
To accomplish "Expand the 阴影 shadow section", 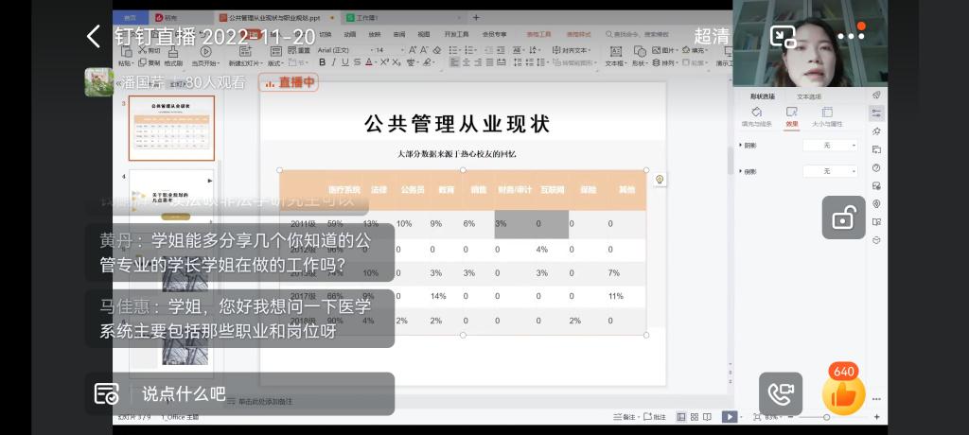I will [749, 146].
